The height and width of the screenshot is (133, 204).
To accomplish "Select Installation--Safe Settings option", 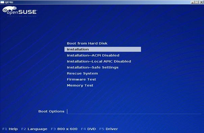I will tap(93, 68).
